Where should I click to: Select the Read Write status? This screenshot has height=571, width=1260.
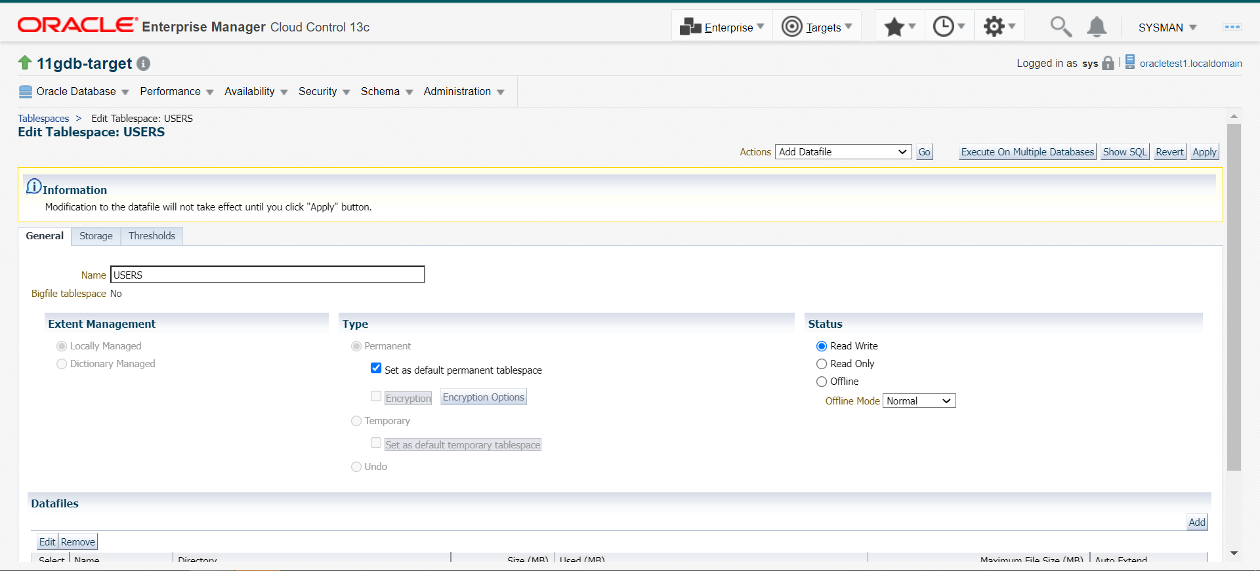pos(822,346)
